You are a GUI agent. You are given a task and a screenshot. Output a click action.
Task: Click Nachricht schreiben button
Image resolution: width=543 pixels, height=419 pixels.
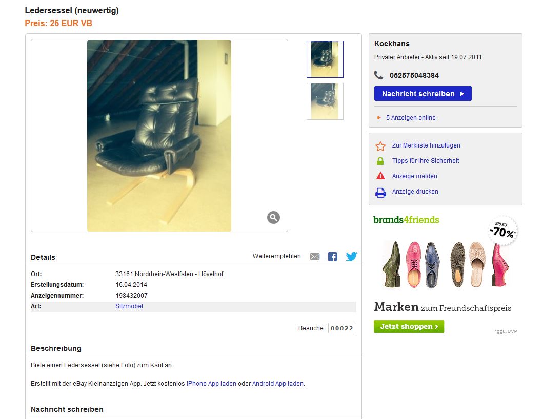coord(423,93)
